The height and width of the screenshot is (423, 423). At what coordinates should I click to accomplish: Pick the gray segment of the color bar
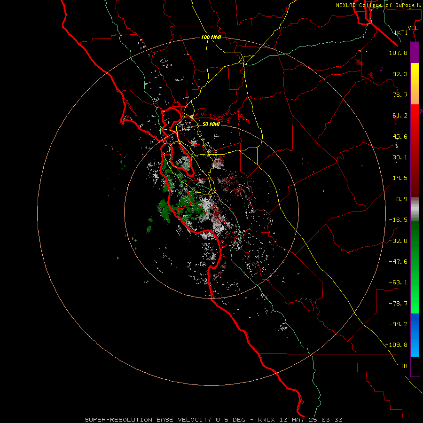(x=415, y=209)
